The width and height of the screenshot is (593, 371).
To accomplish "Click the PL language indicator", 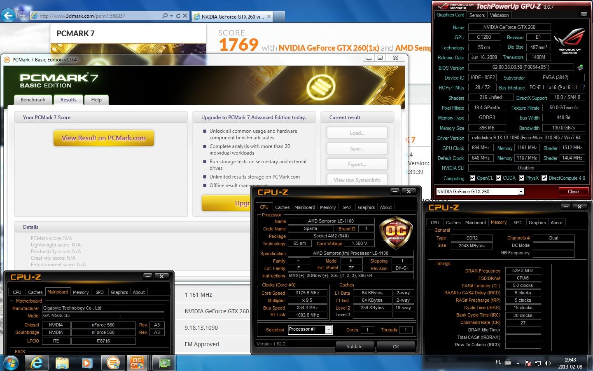I will pyautogui.click(x=498, y=362).
